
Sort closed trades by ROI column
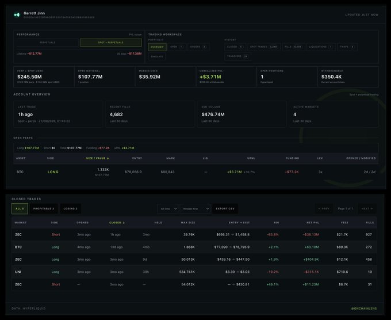[277, 223]
